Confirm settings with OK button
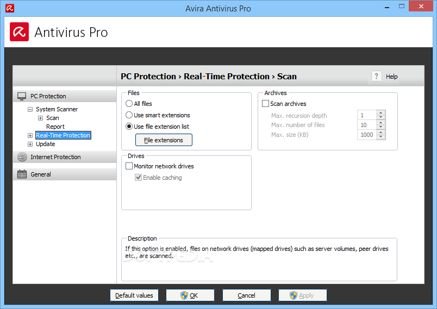The image size is (437, 309). click(x=190, y=295)
